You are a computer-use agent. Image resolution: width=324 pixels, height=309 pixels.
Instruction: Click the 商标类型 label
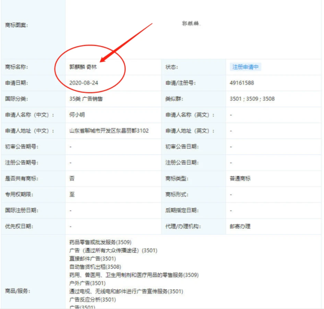click(x=177, y=178)
